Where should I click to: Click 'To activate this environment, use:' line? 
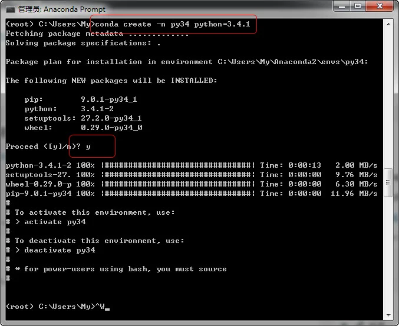pos(90,212)
